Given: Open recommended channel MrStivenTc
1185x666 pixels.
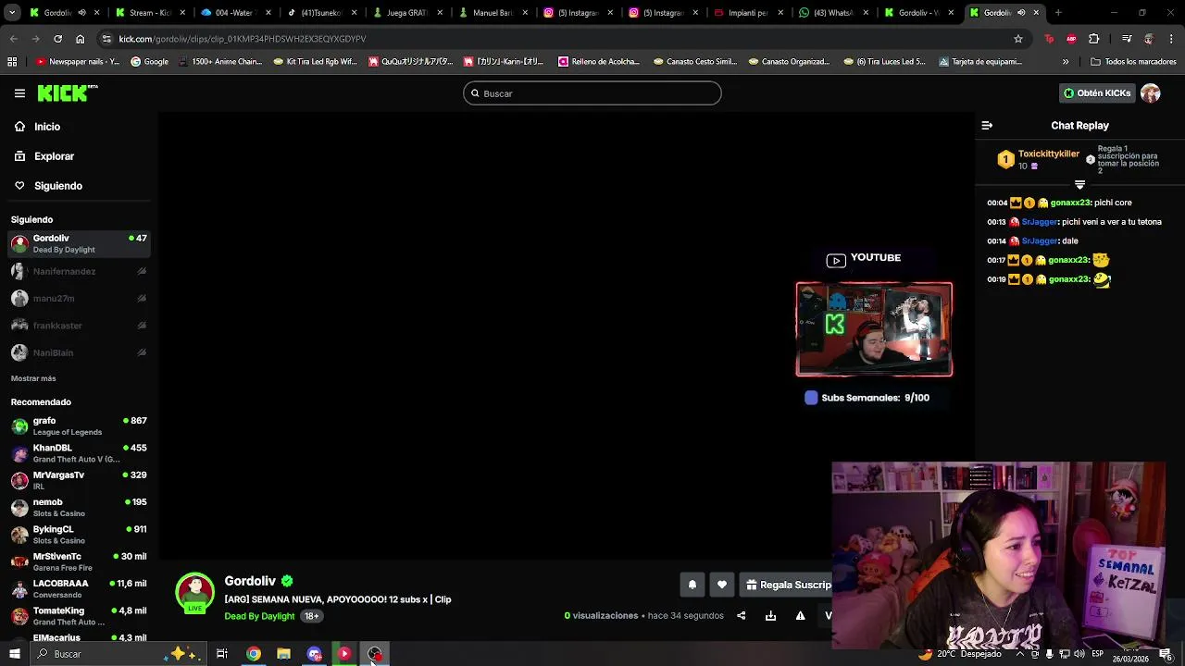Looking at the screenshot, I should [x=80, y=561].
